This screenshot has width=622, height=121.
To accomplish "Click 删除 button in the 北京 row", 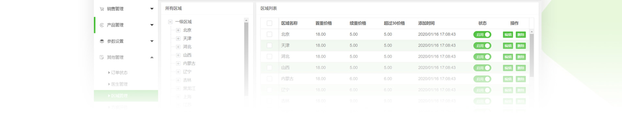I will coord(521,35).
